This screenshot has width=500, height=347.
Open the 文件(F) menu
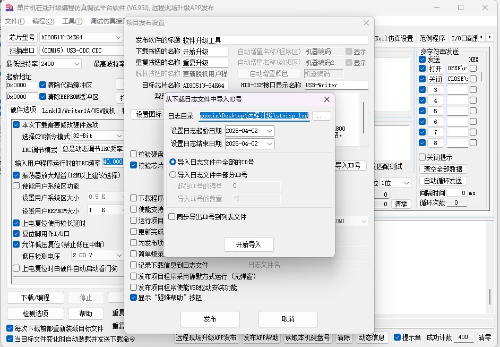click(x=15, y=21)
